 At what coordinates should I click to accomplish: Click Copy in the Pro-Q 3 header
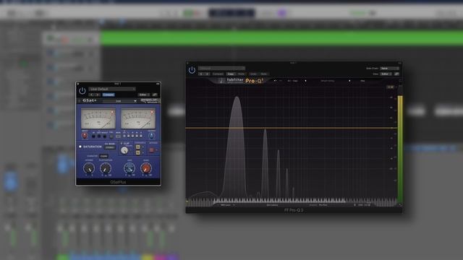coord(230,74)
